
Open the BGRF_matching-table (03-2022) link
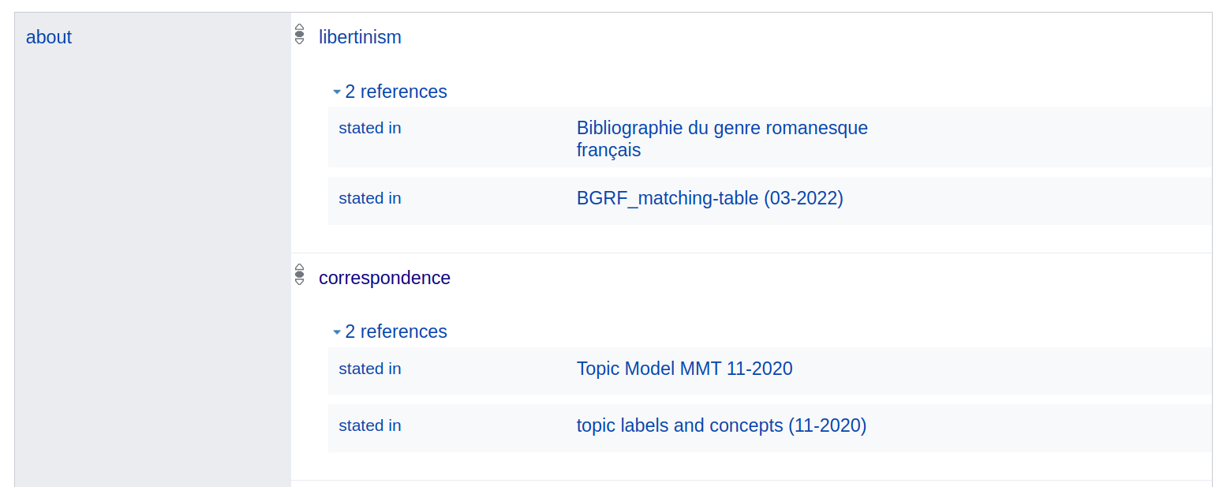(709, 198)
